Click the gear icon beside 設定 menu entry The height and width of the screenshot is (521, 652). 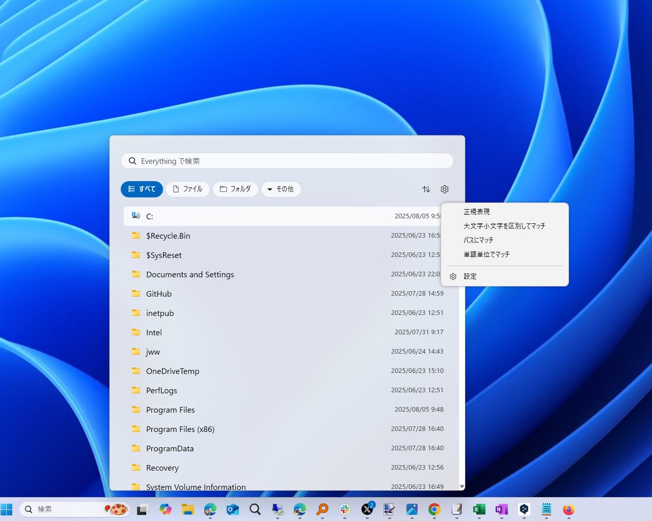click(x=453, y=276)
